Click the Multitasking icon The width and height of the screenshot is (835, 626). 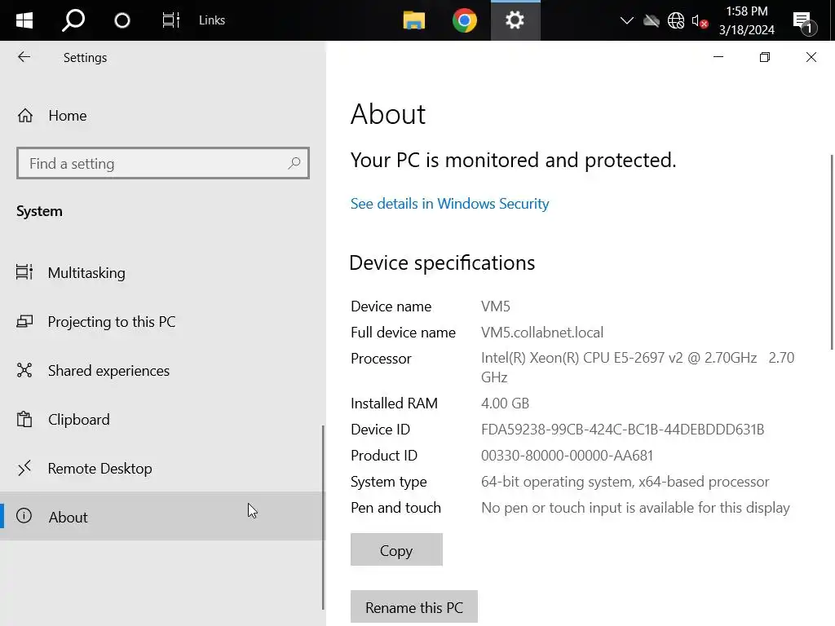point(24,272)
